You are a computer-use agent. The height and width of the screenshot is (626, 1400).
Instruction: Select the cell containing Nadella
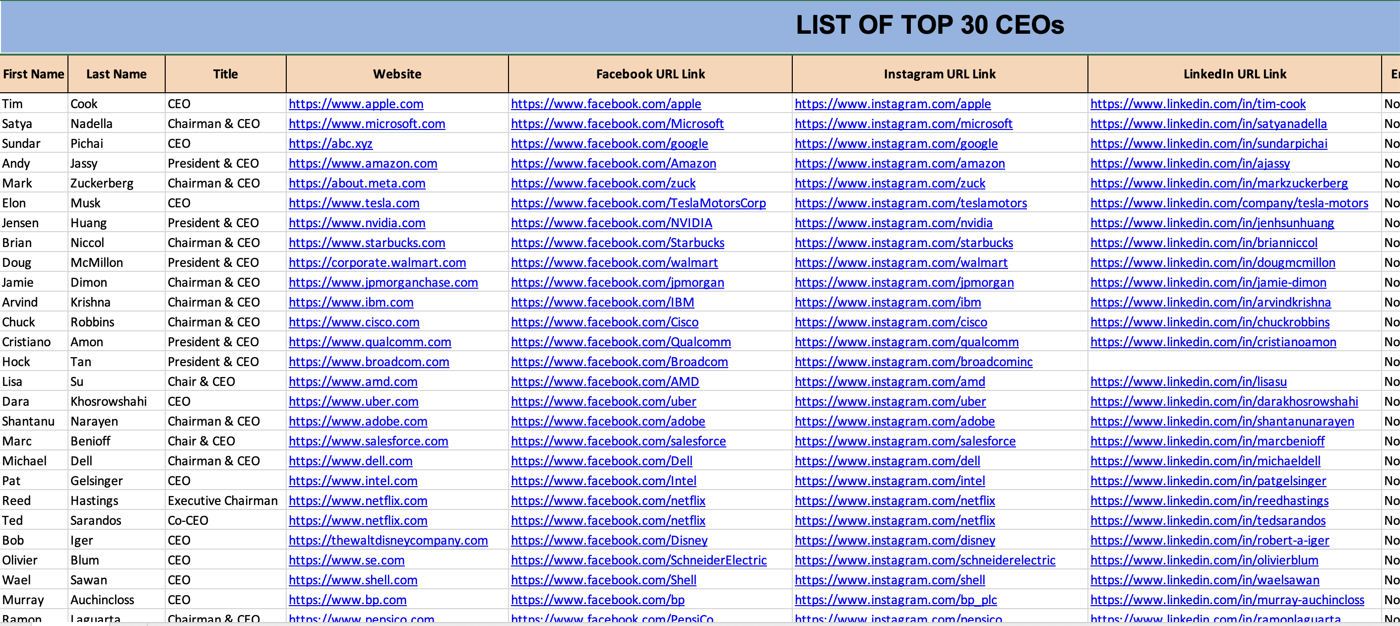click(116, 124)
